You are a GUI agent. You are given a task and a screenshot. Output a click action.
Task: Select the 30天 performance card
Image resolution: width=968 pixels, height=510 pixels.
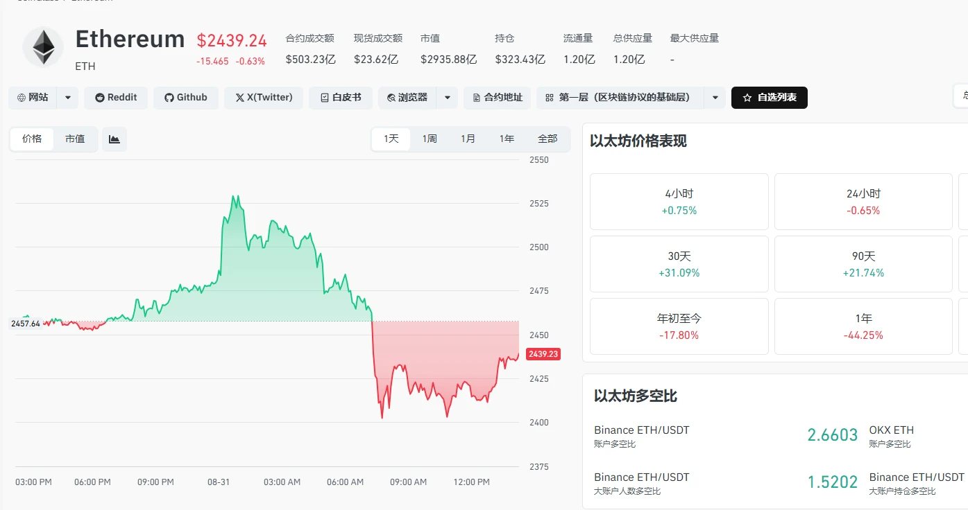point(679,264)
